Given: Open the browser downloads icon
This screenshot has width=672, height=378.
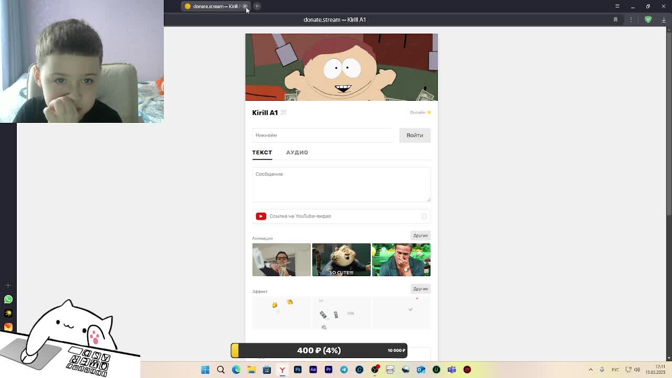Looking at the screenshot, I should (664, 19).
